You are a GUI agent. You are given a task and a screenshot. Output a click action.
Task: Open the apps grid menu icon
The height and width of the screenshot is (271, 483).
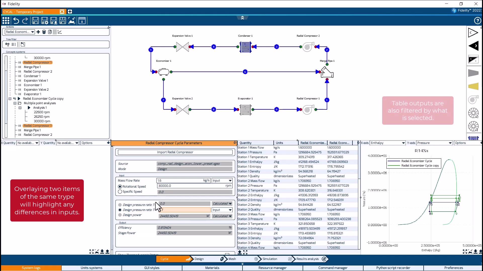click(x=6, y=21)
